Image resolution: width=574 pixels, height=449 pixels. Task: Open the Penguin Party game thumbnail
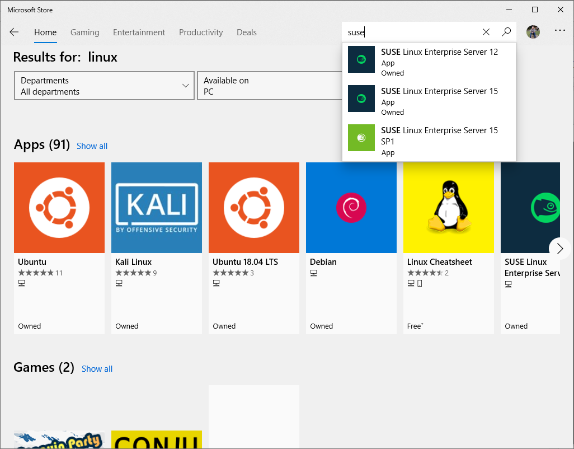point(59,440)
